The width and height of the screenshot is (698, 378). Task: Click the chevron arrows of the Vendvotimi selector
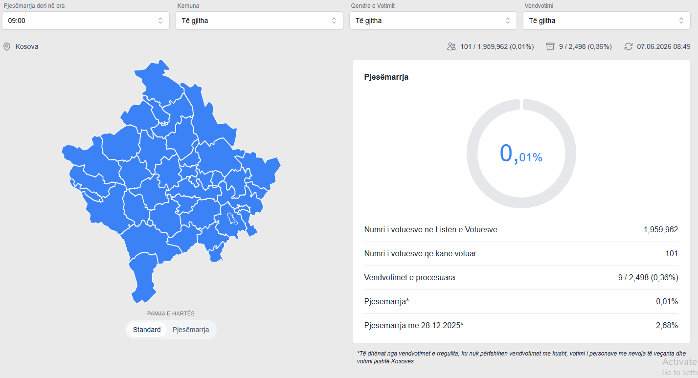[x=681, y=21]
